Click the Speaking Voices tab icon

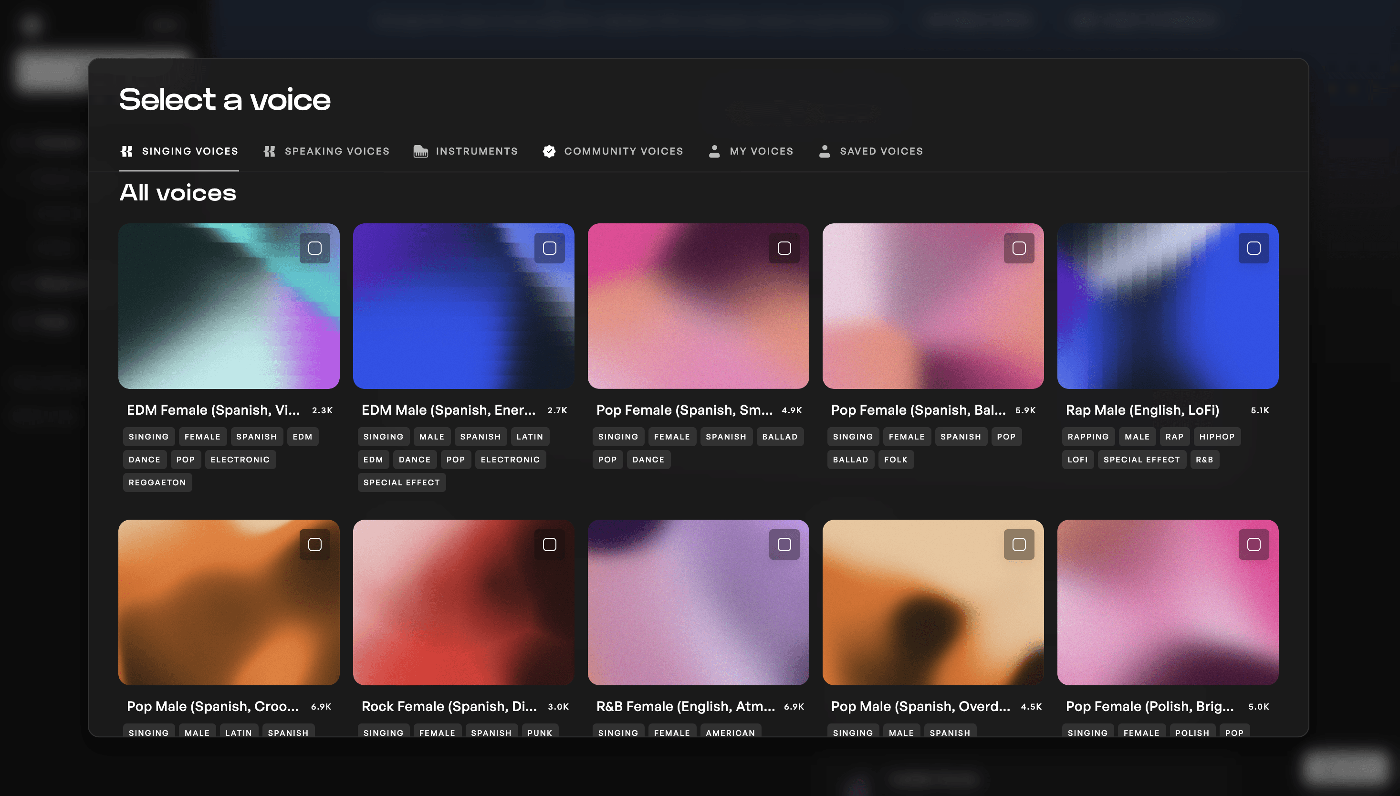pyautogui.click(x=270, y=151)
